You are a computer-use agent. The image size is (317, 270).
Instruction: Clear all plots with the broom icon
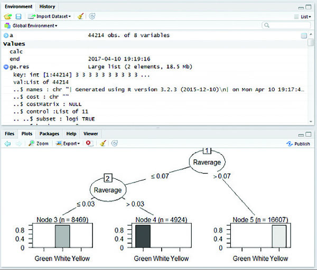103,143
